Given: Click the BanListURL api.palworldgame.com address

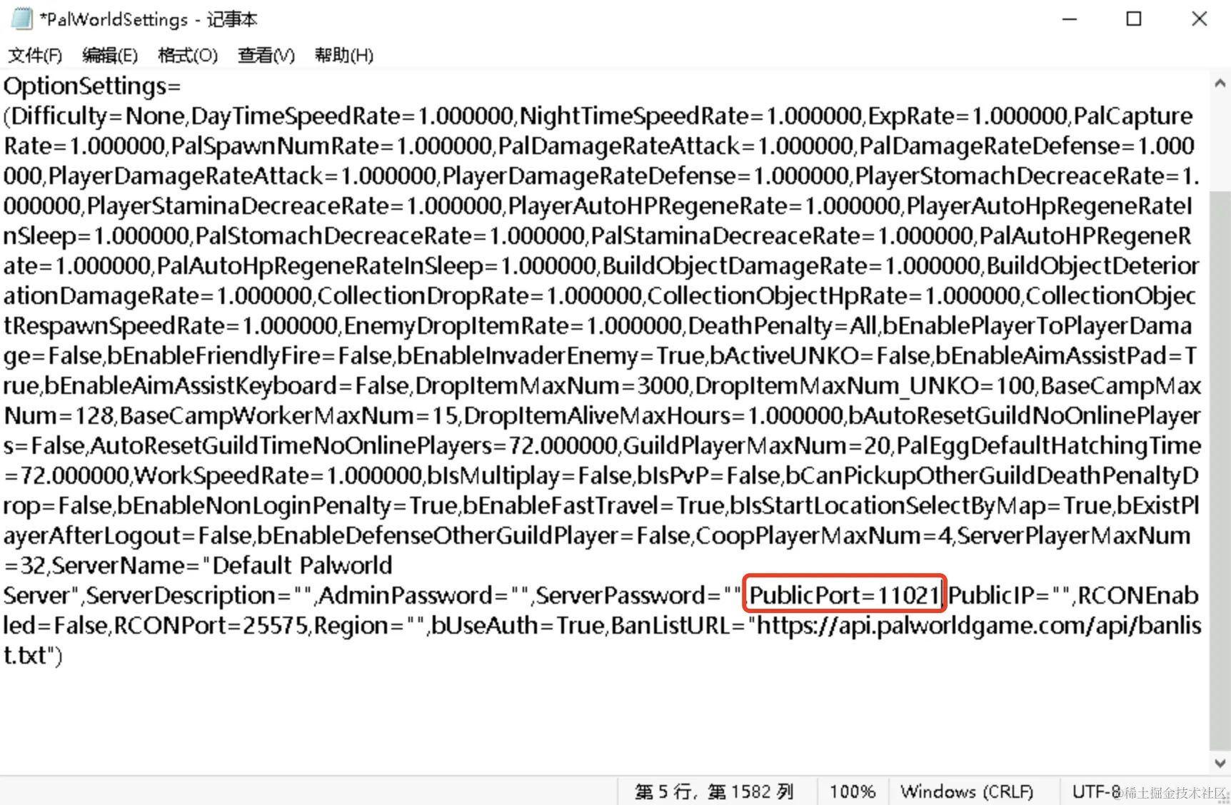Looking at the screenshot, I should pyautogui.click(x=979, y=625).
